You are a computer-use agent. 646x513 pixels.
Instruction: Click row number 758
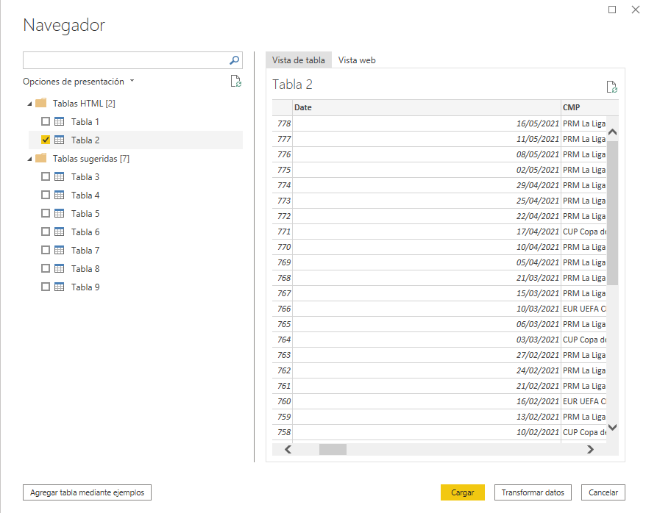[283, 432]
